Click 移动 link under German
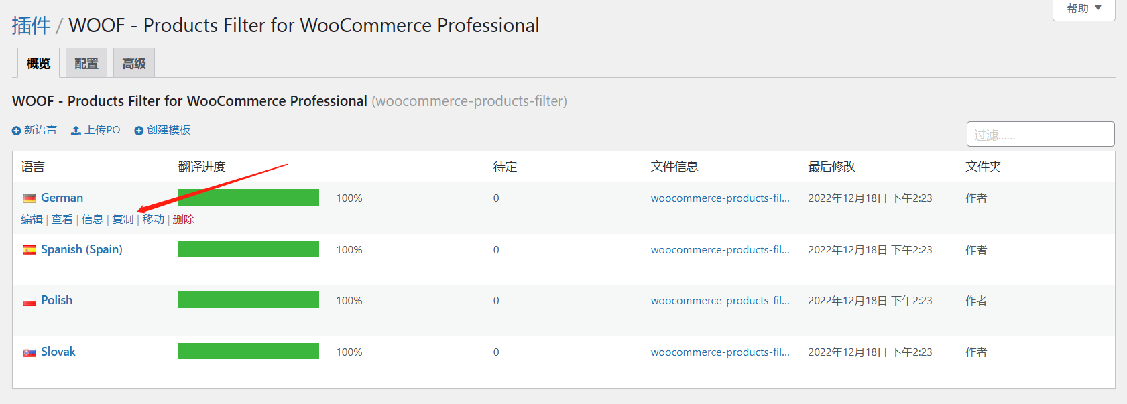Viewport: 1127px width, 404px height. coord(153,219)
